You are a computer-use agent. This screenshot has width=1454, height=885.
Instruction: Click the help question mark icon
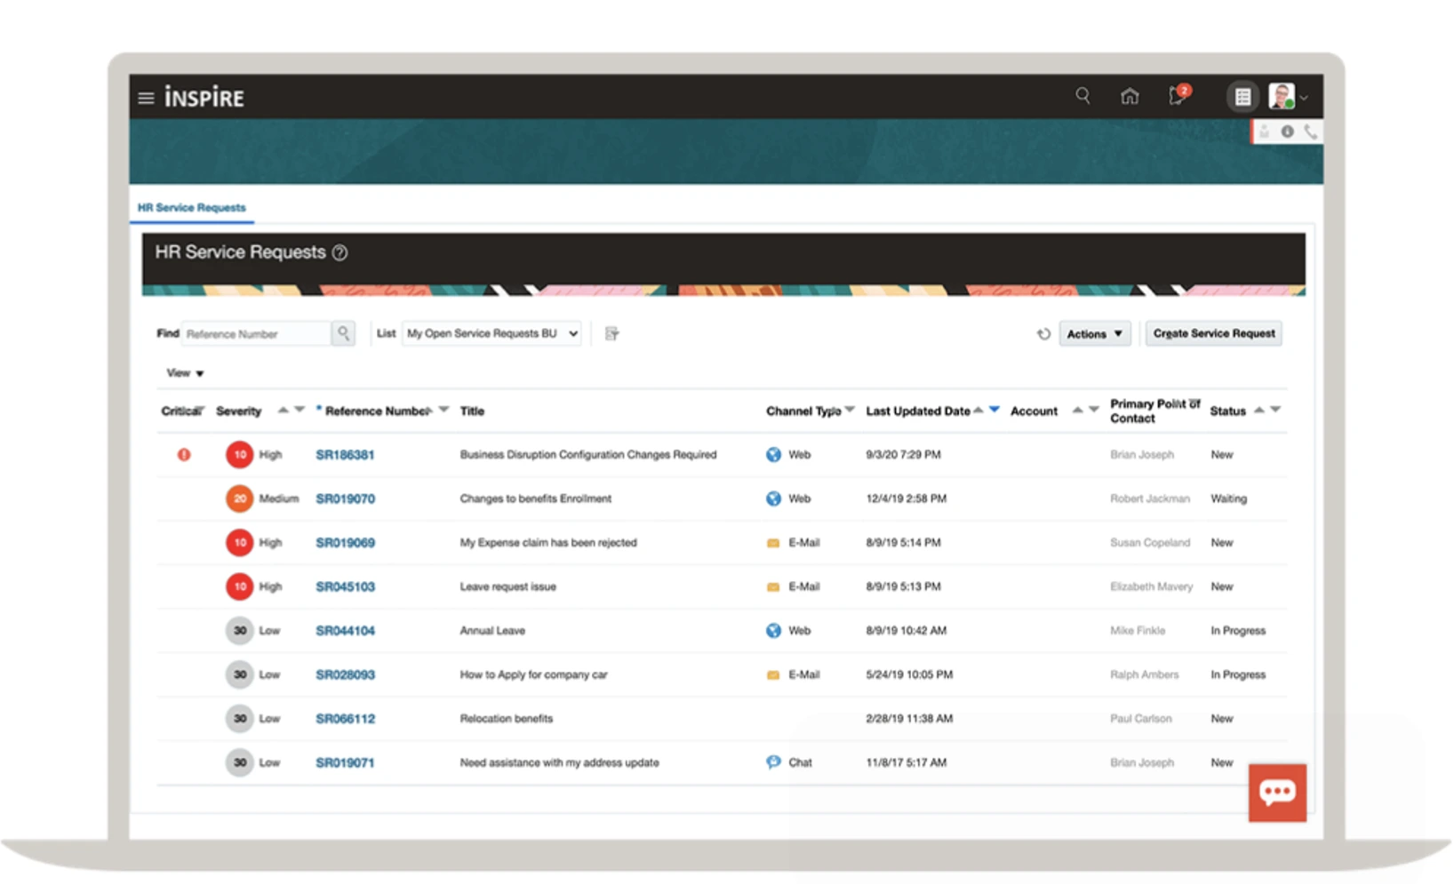tap(340, 253)
